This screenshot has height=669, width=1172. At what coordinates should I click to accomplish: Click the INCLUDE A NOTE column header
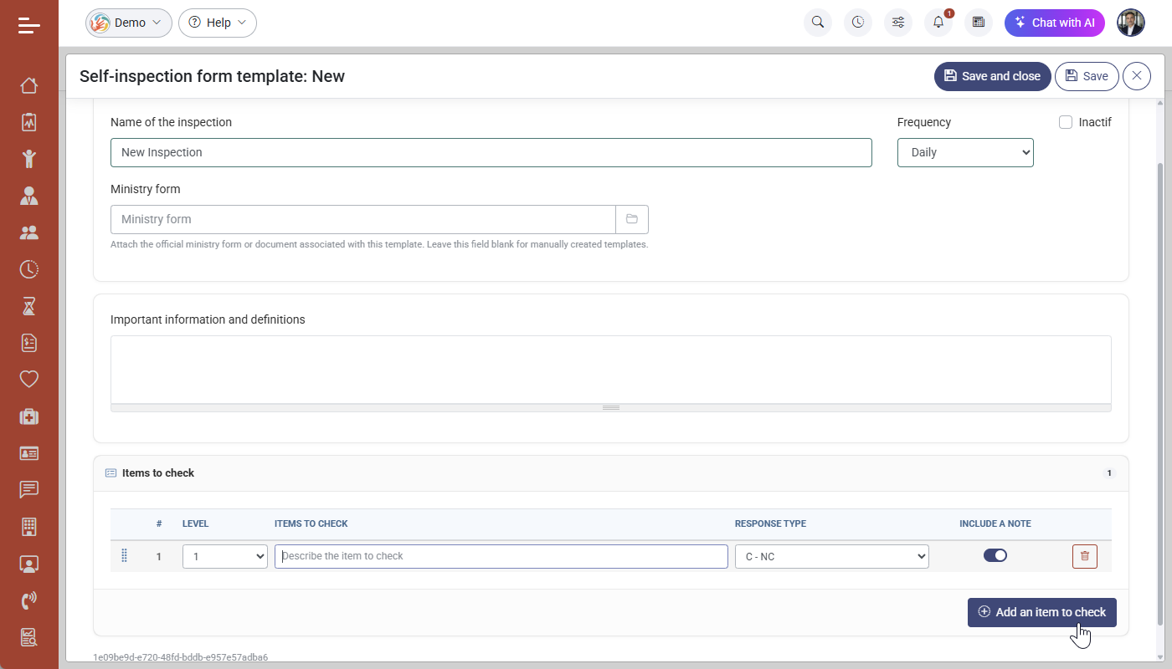pyautogui.click(x=995, y=523)
